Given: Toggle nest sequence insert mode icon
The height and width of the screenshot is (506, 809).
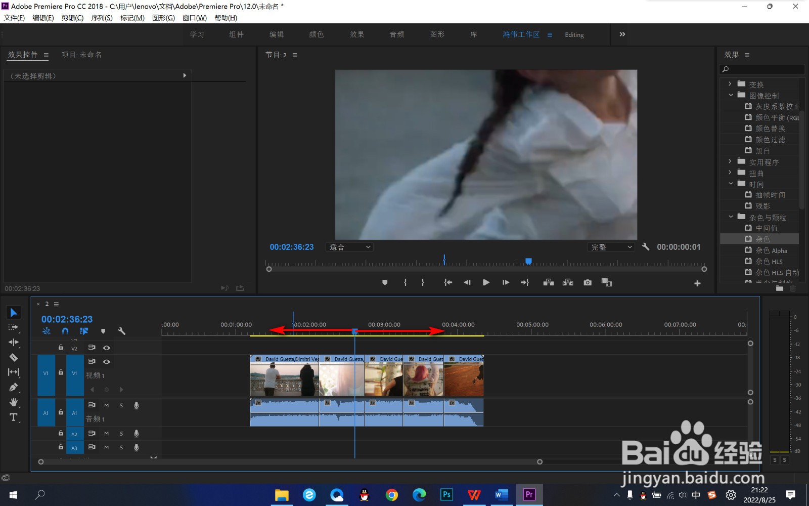Looking at the screenshot, I should tap(47, 331).
